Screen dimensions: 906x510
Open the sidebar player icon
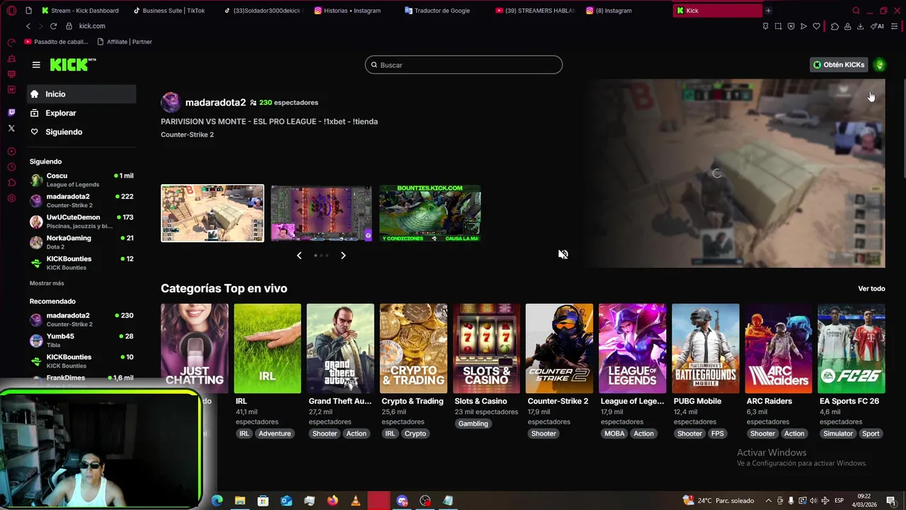pos(11,152)
